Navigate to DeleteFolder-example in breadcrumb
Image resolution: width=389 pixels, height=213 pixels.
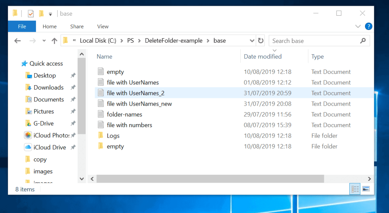(174, 40)
